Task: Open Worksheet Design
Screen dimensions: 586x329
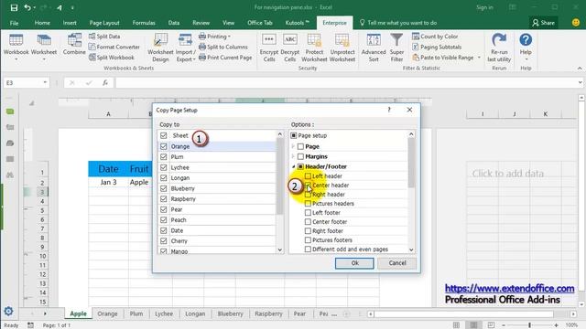Action: tap(160, 48)
